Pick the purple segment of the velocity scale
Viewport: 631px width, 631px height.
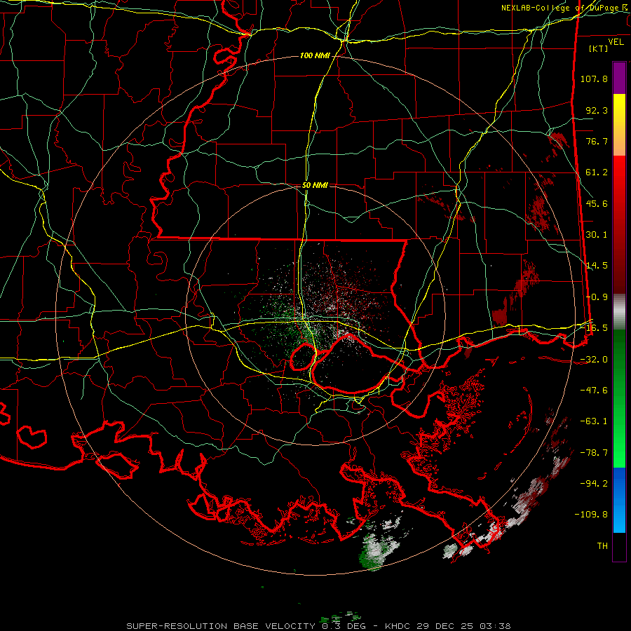(x=619, y=79)
